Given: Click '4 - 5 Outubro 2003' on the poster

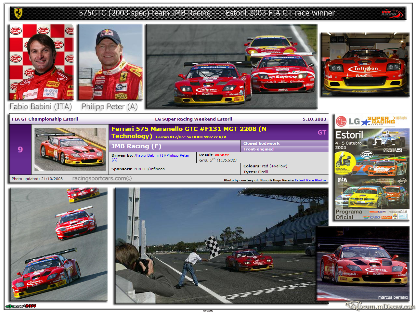Looking at the screenshot, I should click(348, 145).
